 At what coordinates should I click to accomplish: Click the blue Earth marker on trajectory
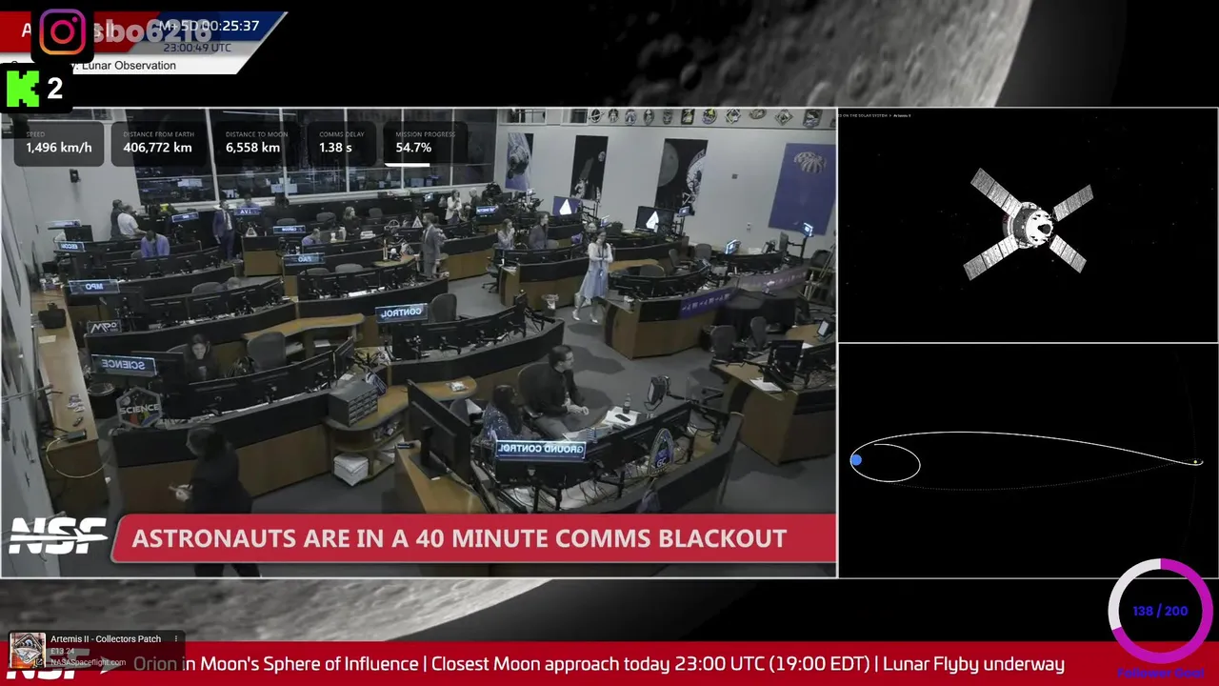click(856, 461)
